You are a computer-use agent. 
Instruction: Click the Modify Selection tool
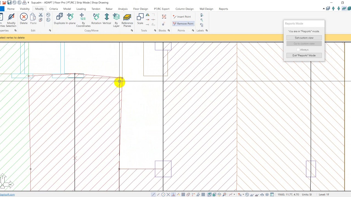[x=11, y=20]
